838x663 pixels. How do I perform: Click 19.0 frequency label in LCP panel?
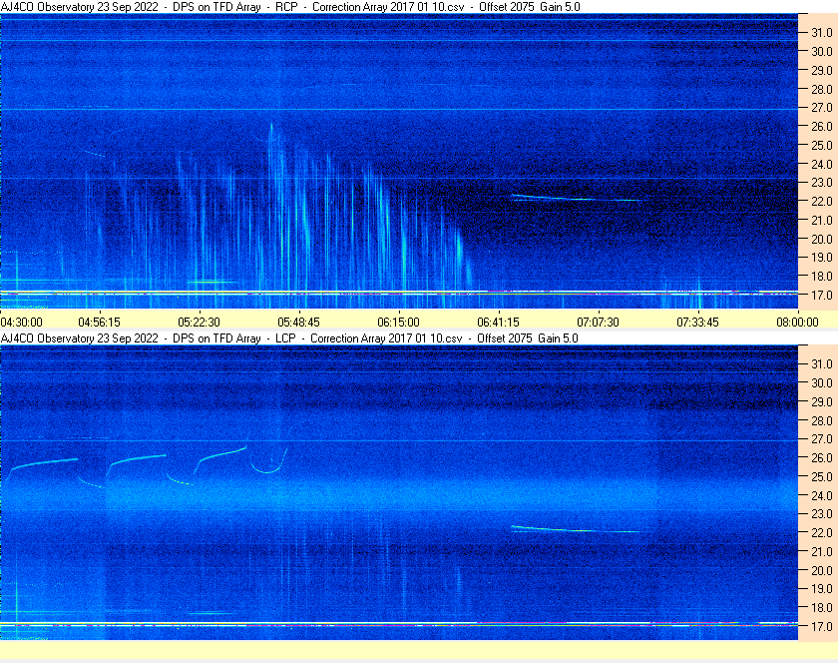click(x=822, y=589)
